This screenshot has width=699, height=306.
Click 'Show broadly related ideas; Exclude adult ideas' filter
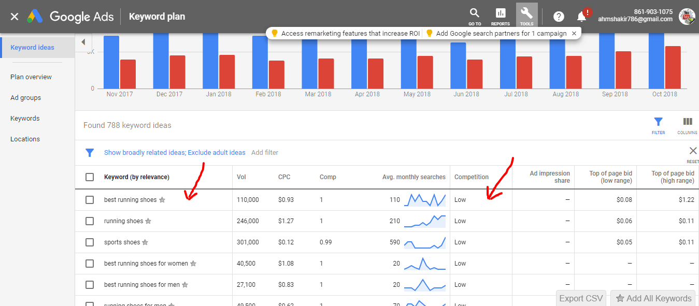click(175, 153)
